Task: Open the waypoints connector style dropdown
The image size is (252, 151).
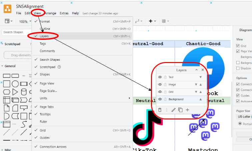Action: coord(139,21)
